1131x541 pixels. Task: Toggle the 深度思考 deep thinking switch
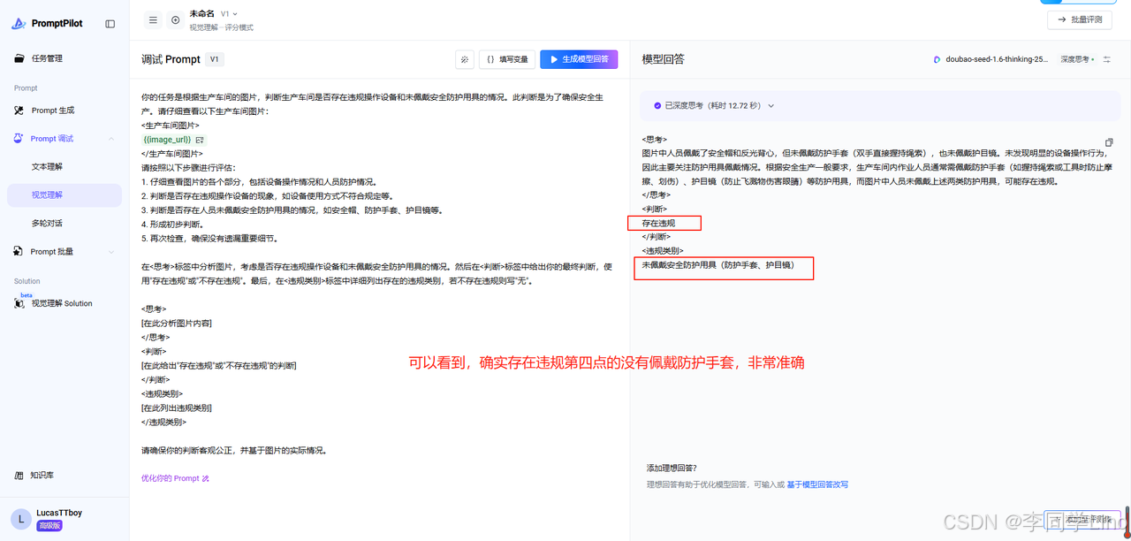[1077, 59]
